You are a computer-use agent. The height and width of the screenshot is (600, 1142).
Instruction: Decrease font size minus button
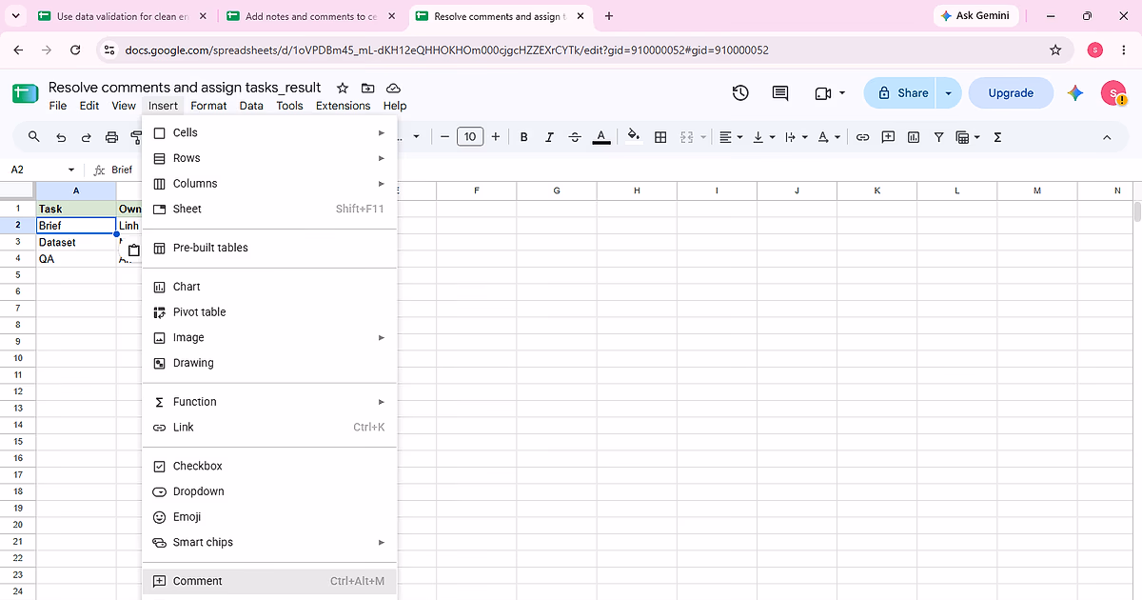(x=444, y=137)
